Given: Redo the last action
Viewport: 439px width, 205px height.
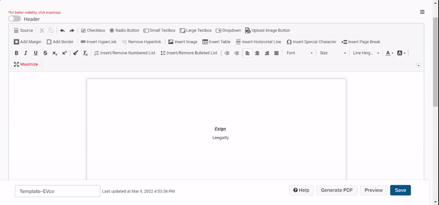Looking at the screenshot, I should pos(72,31).
